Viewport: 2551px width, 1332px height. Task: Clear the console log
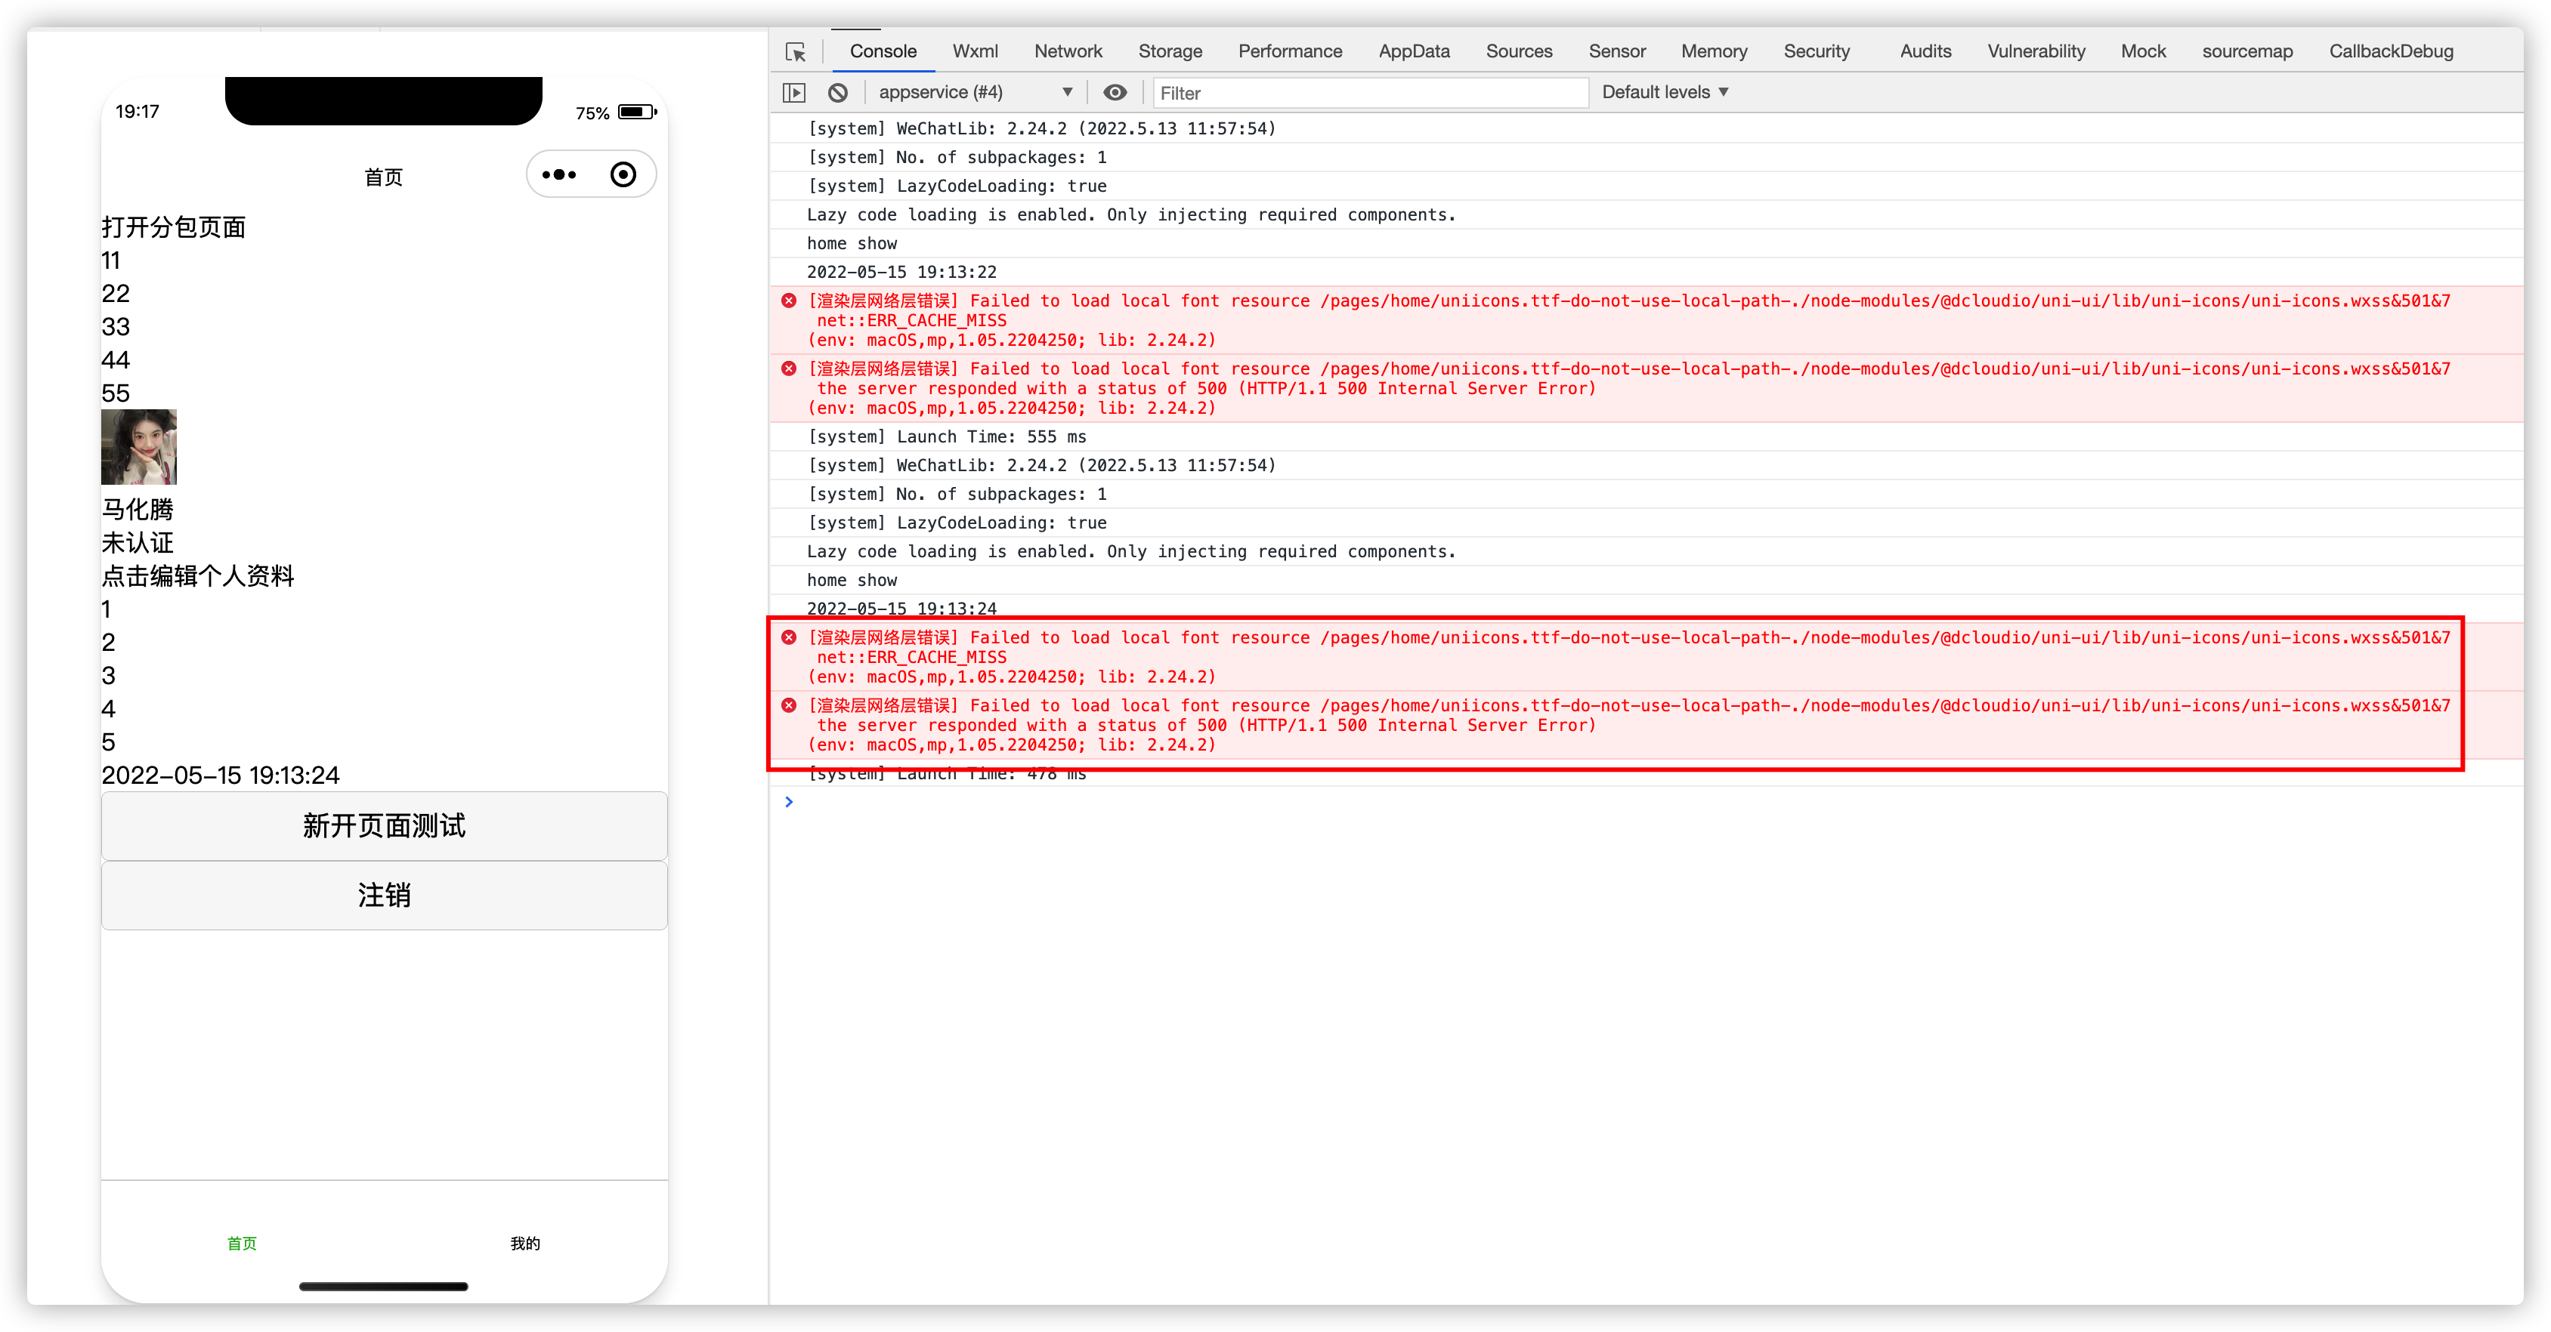tap(838, 92)
